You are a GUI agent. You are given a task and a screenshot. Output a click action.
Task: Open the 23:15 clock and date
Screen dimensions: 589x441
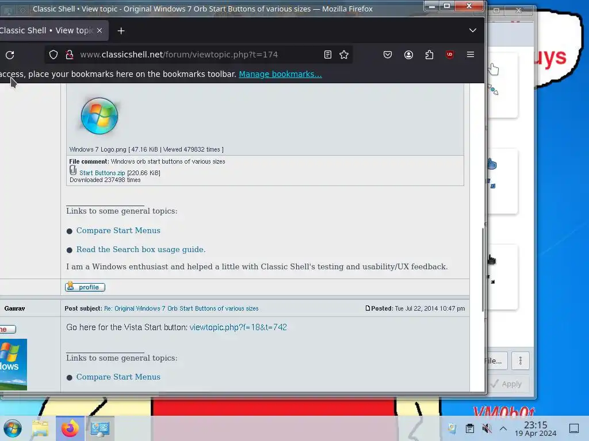(536, 428)
